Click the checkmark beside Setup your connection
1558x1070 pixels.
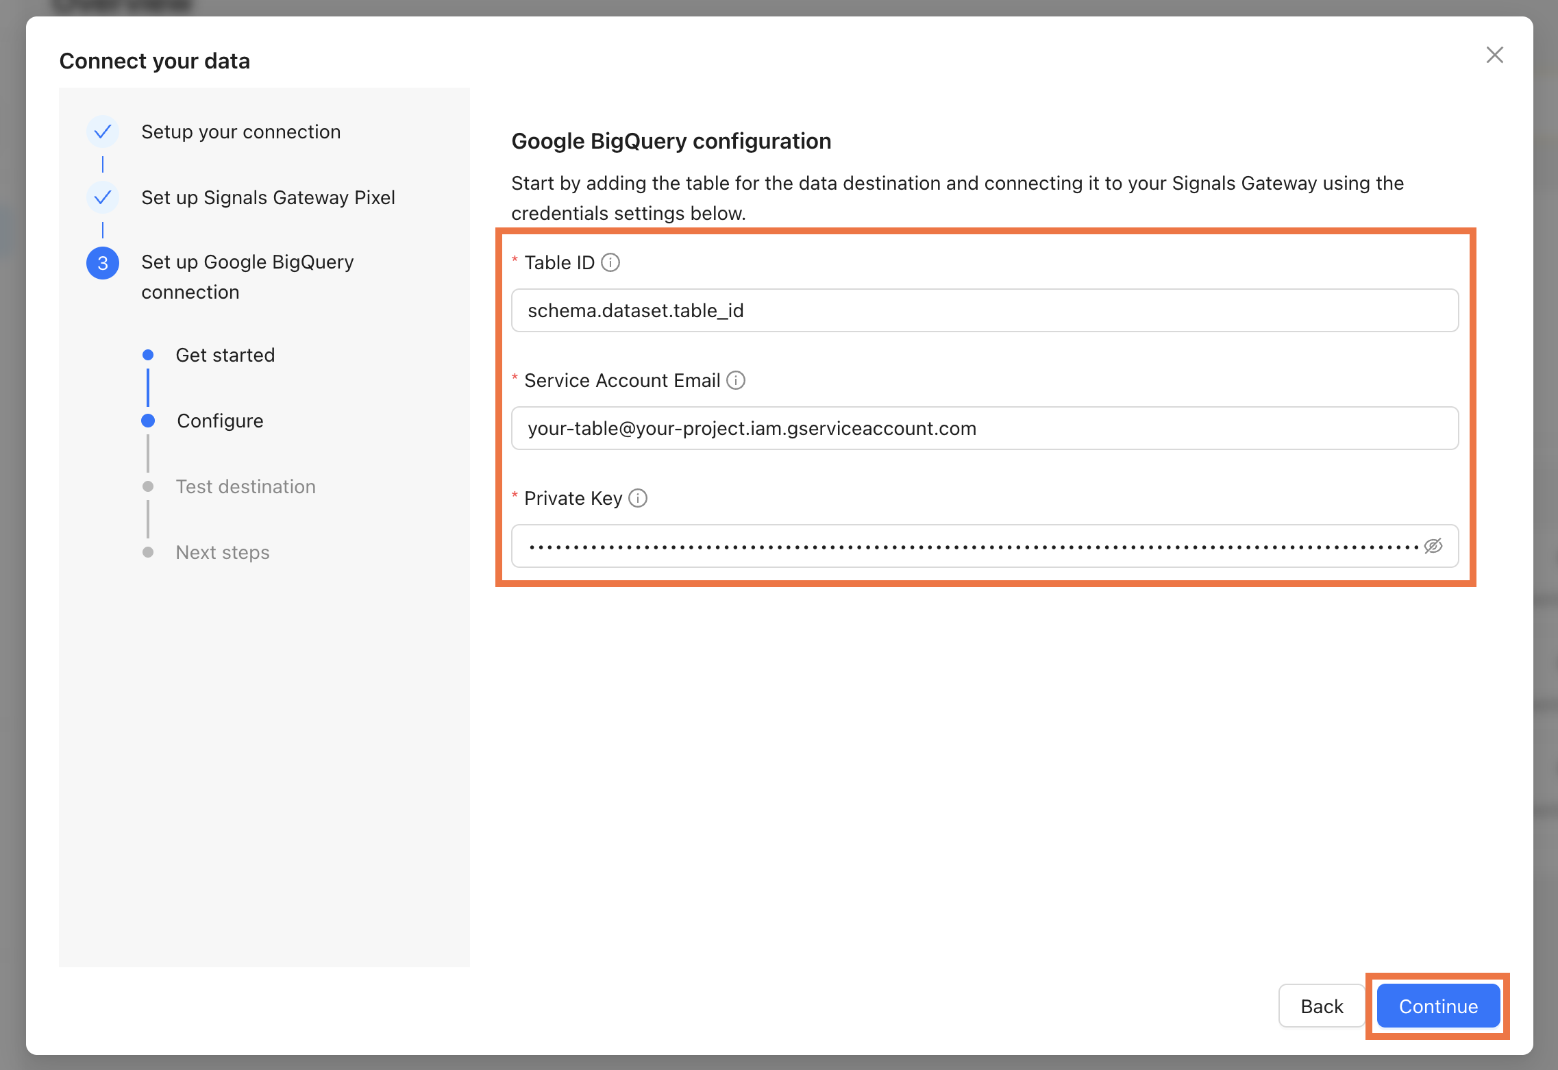point(103,132)
